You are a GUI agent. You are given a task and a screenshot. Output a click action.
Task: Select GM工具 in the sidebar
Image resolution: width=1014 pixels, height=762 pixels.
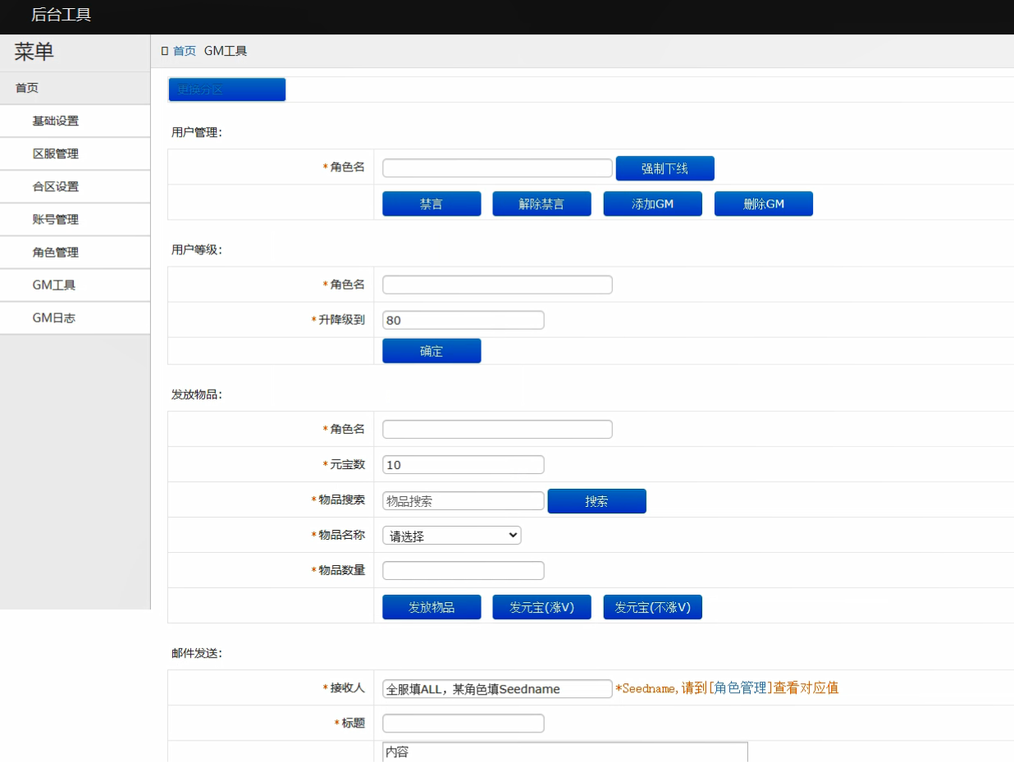point(75,285)
